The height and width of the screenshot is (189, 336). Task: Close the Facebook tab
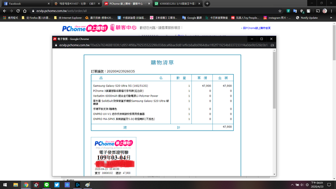49,4
